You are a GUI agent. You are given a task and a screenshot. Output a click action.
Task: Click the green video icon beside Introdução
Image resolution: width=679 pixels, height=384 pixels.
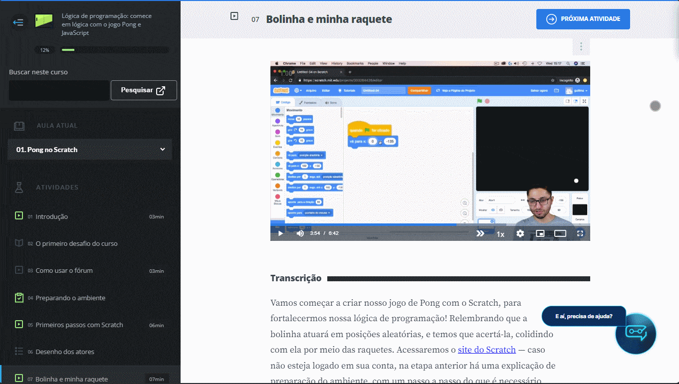(x=19, y=215)
